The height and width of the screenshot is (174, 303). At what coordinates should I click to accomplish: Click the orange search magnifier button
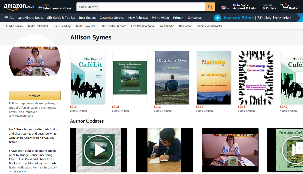point(210,7)
